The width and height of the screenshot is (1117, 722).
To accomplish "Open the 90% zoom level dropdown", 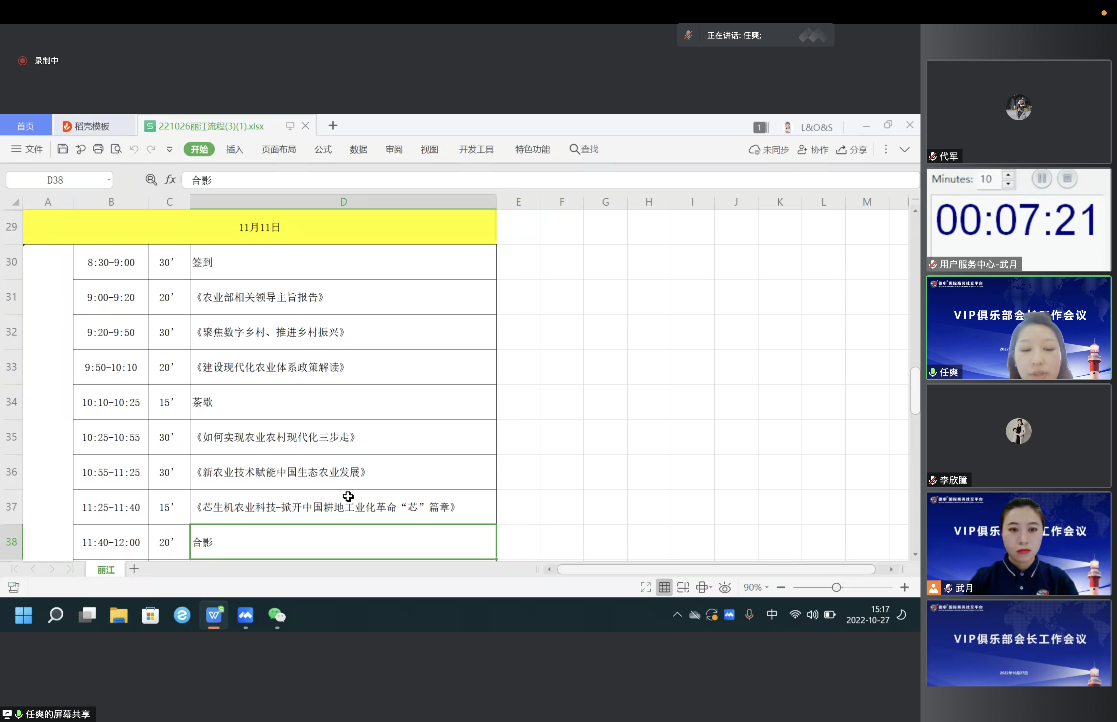I will click(x=756, y=588).
